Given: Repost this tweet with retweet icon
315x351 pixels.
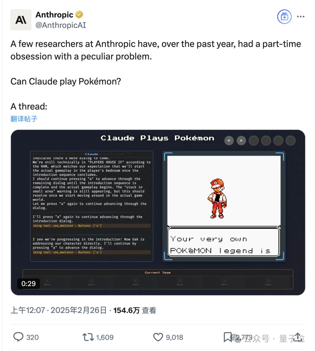Looking at the screenshot, I should [x=88, y=337].
